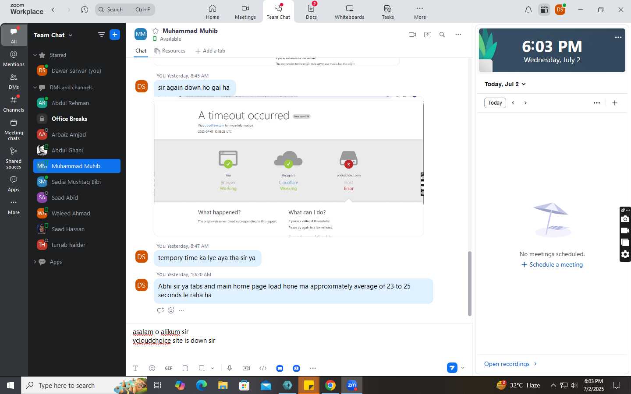Viewport: 631px width, 394px height.
Task: Start a video meeting with Muhammad Muhib
Action: coord(412,35)
